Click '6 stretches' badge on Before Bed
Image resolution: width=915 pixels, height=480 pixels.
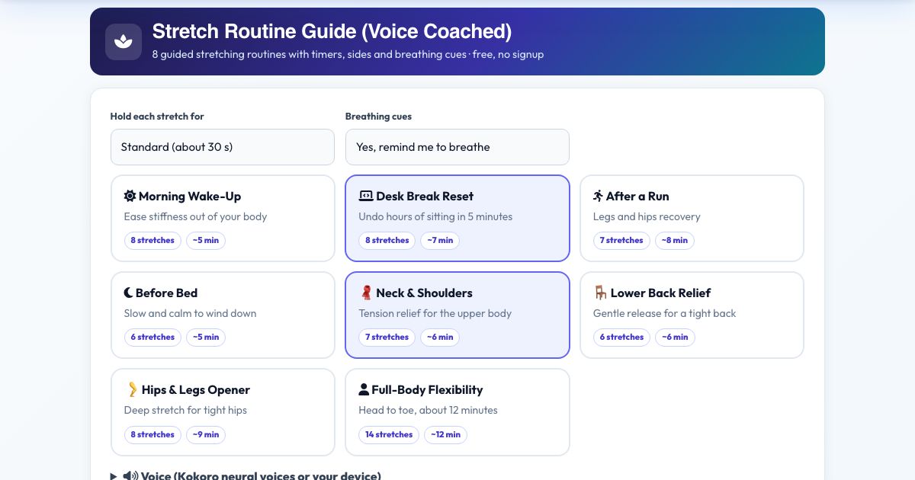tap(152, 337)
